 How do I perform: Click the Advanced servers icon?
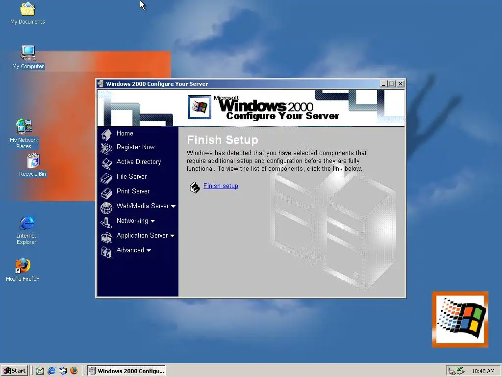(x=106, y=252)
